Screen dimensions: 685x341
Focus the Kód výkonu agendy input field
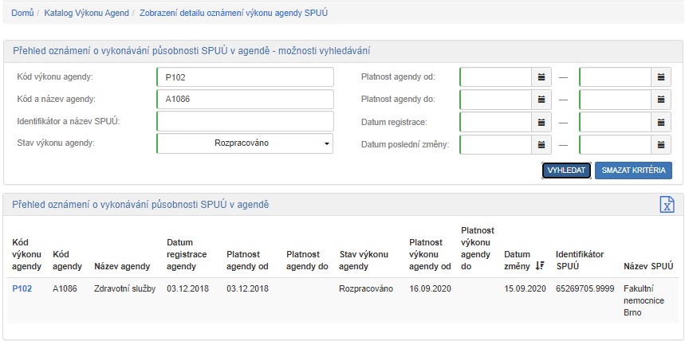[x=245, y=77]
